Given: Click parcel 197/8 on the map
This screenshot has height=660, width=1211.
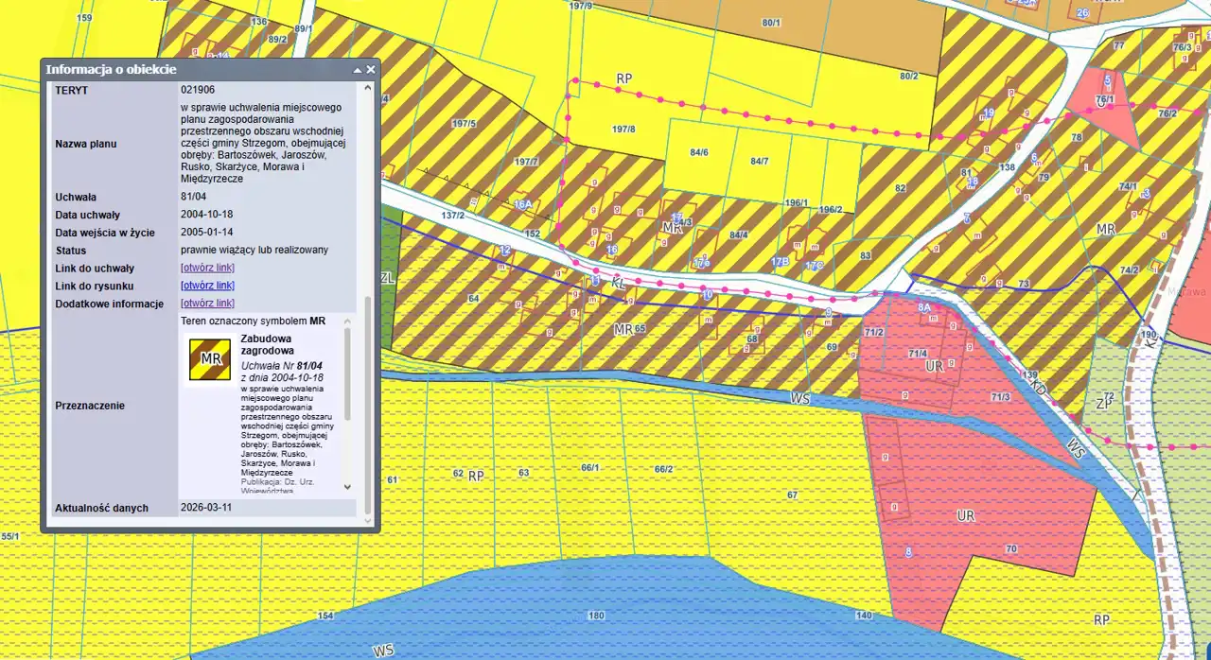Looking at the screenshot, I should click(623, 130).
